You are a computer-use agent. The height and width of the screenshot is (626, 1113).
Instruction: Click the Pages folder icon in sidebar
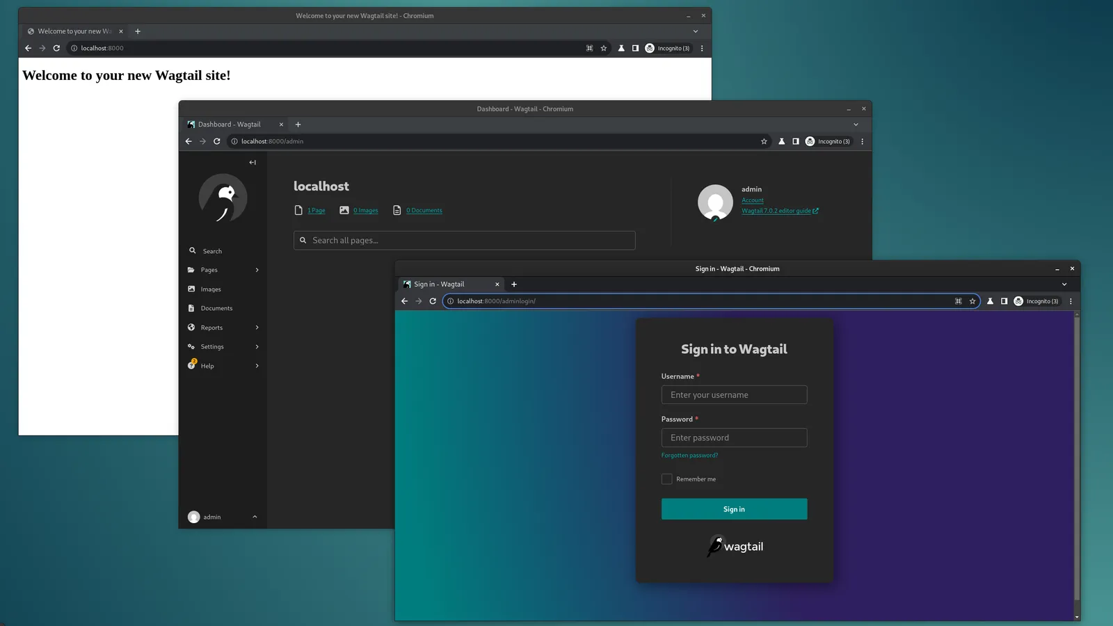coord(191,270)
